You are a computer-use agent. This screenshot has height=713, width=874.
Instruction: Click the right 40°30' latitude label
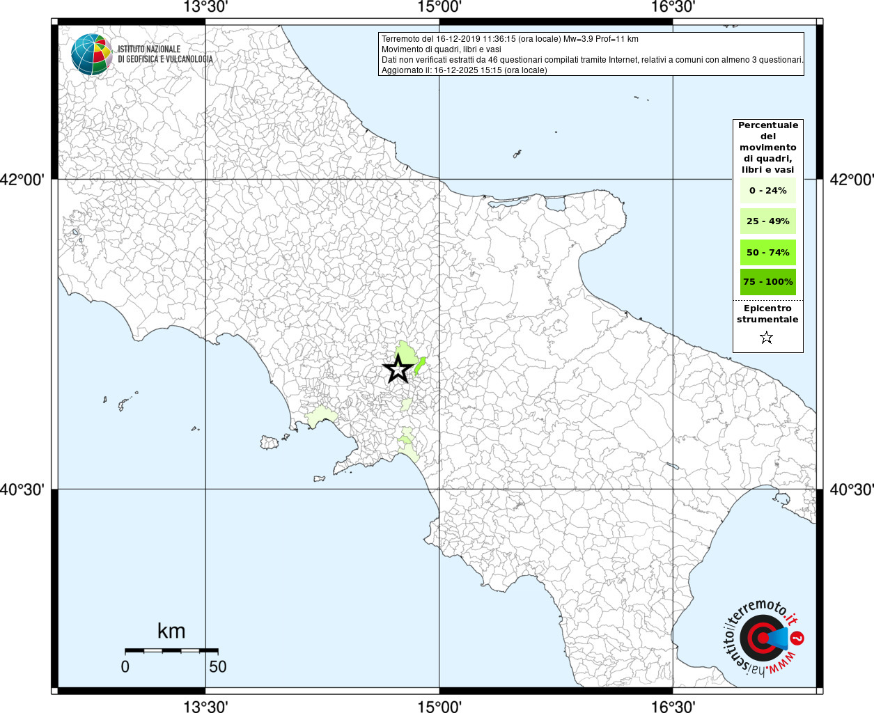[851, 489]
